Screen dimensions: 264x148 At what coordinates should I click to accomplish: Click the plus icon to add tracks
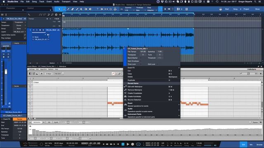click(x=60, y=15)
